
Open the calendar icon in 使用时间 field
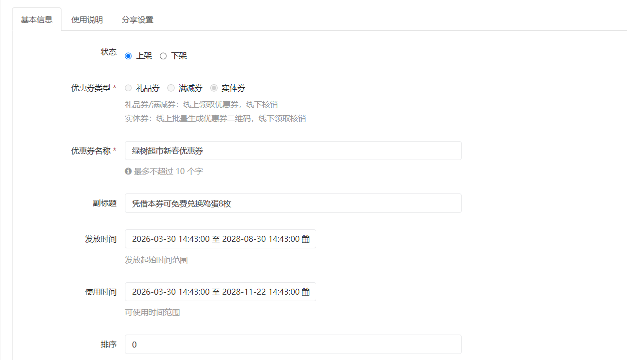pyautogui.click(x=306, y=292)
